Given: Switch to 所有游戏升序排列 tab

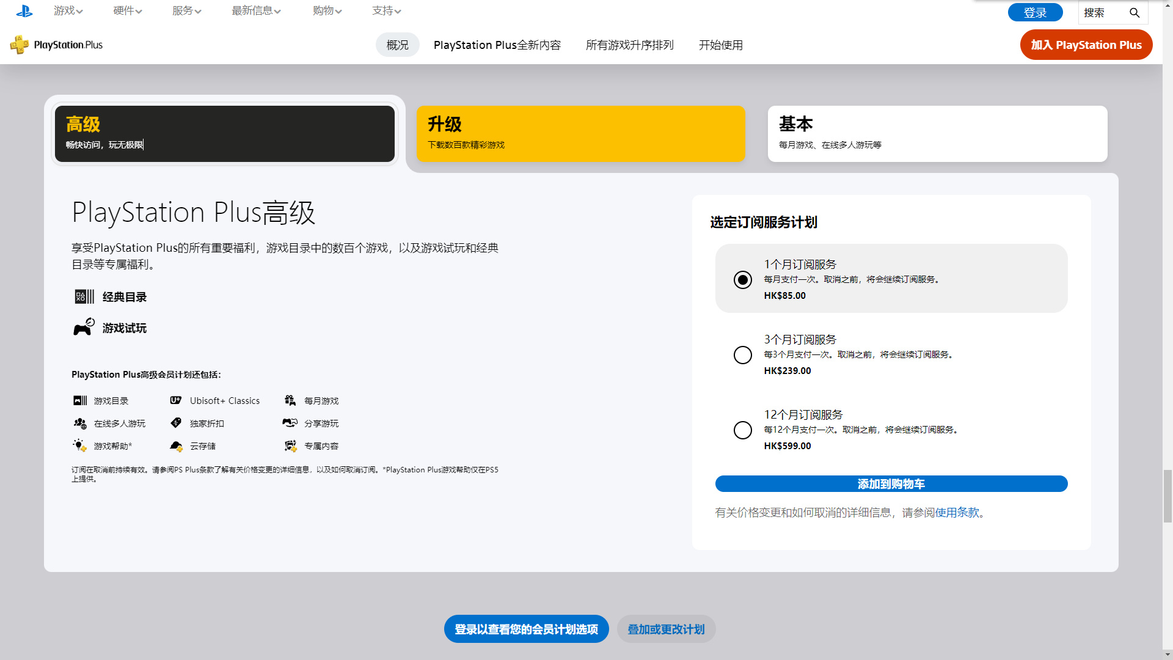Looking at the screenshot, I should pos(630,45).
